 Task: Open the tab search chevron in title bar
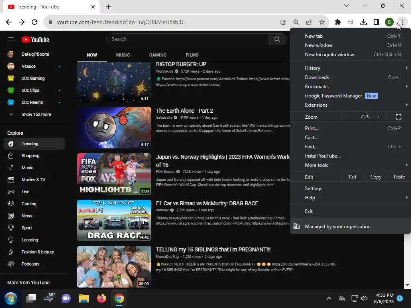(x=346, y=6)
